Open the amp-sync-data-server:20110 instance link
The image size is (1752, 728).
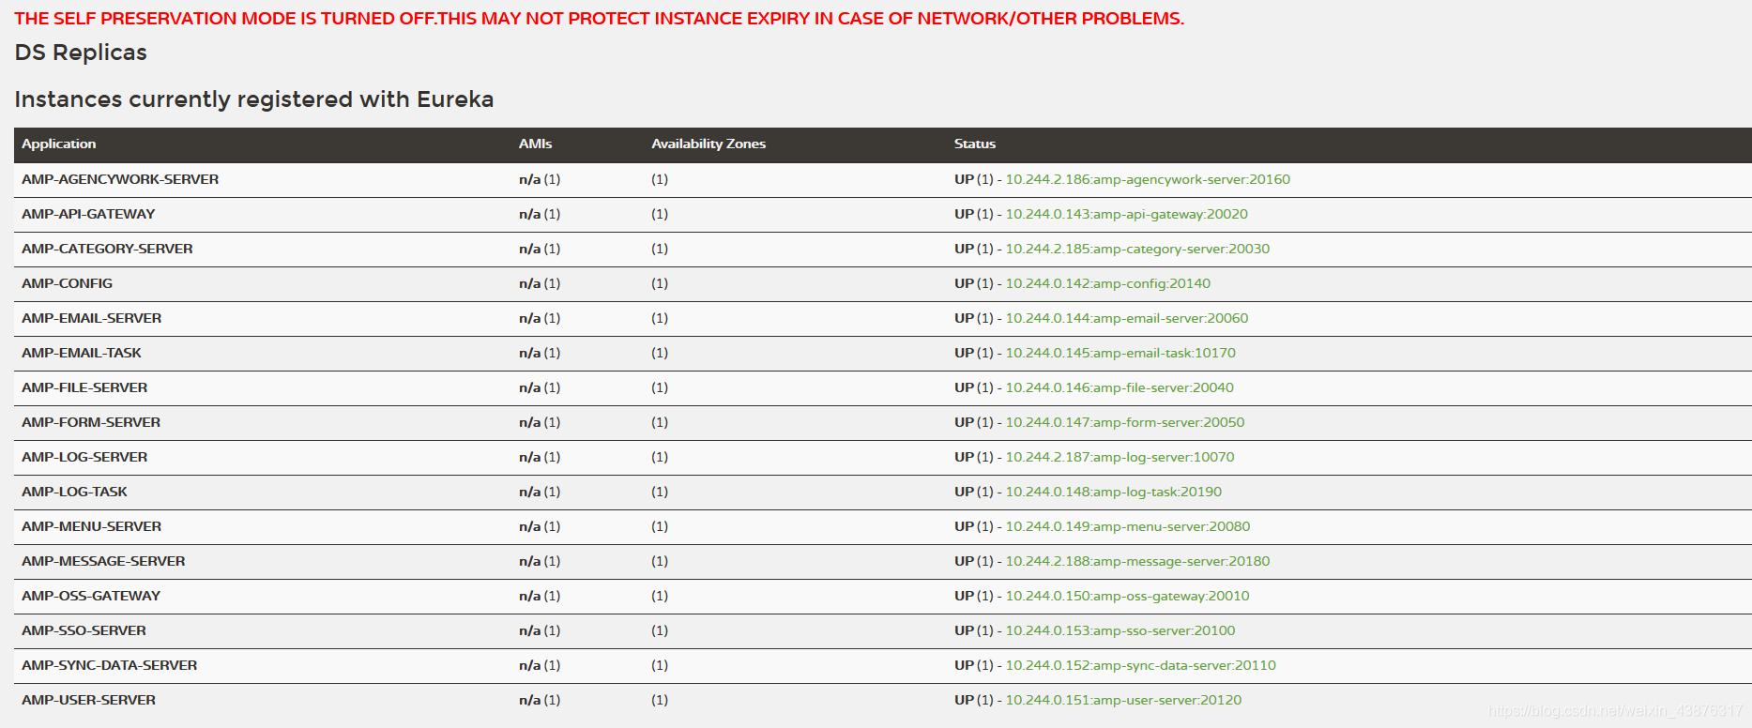pos(1141,665)
